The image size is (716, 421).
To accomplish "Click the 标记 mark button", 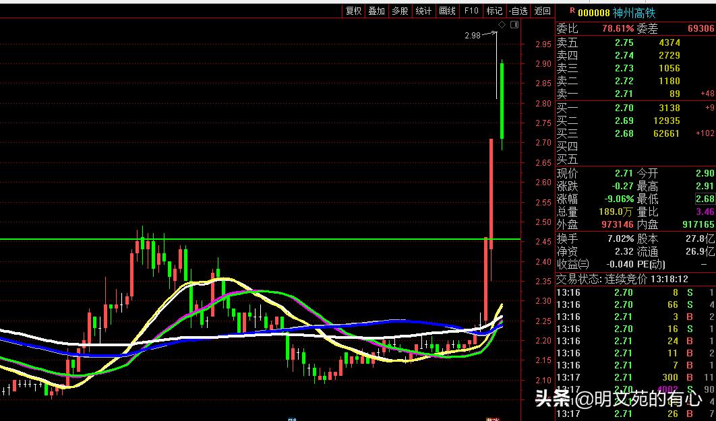I will pos(495,11).
